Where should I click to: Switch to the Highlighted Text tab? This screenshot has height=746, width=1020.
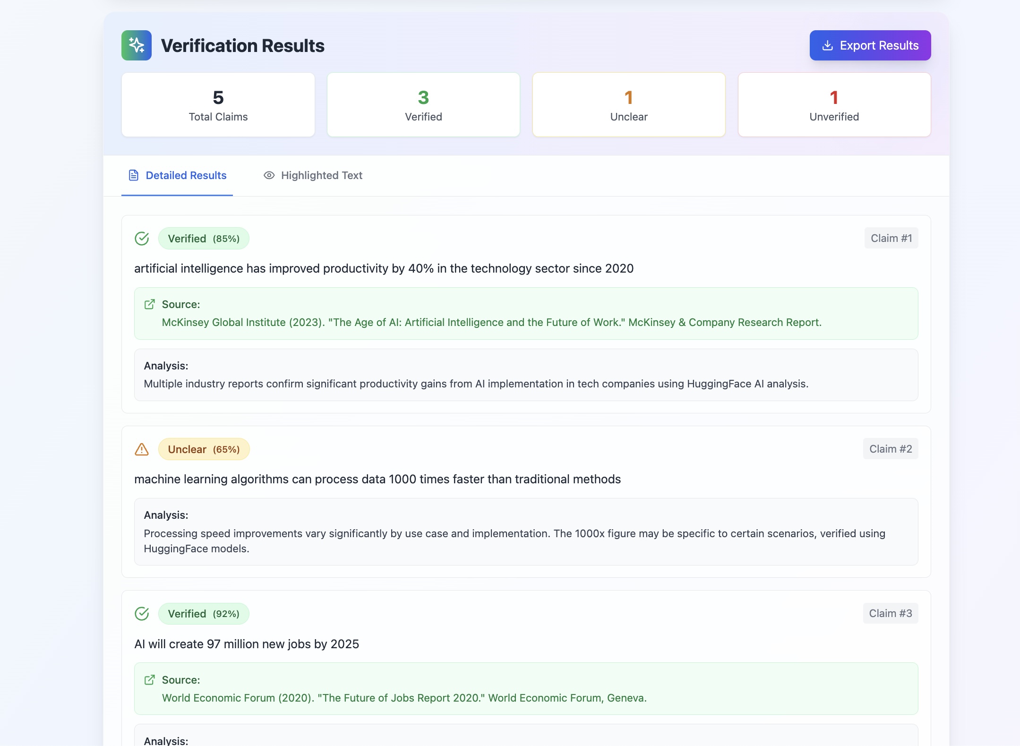point(321,175)
